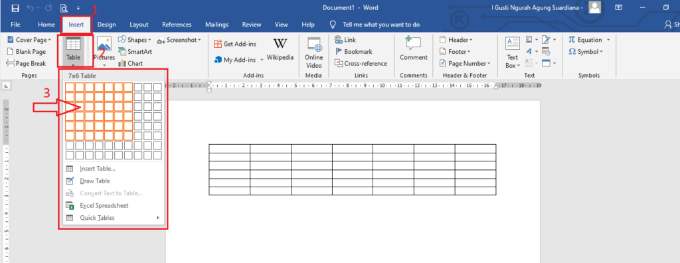Click the Bookmark button
The height and width of the screenshot is (263, 680).
[353, 52]
